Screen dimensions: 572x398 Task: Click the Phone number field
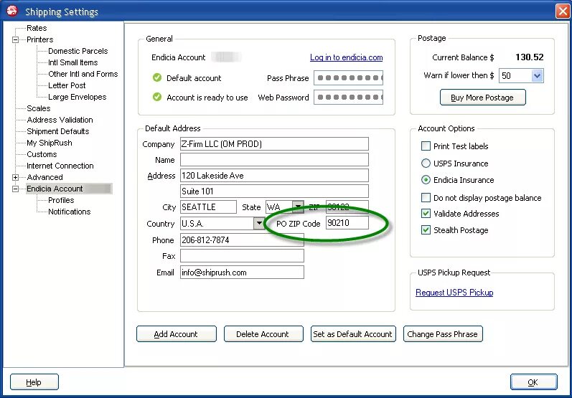tap(242, 240)
